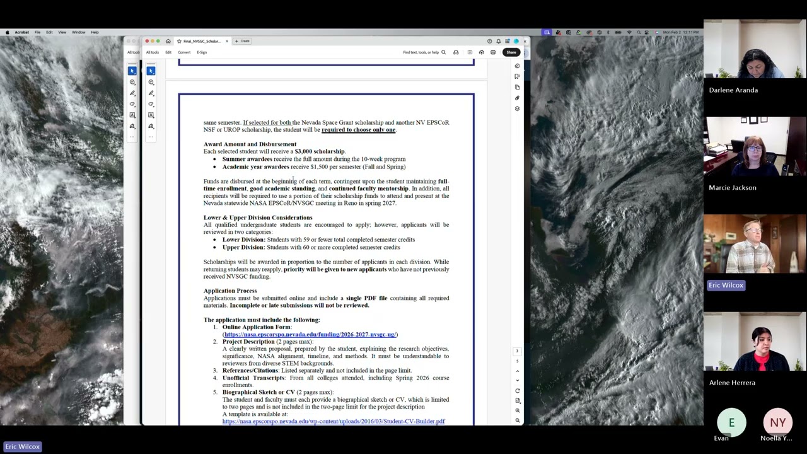Open the File menu in macOS menu bar
Screen dimensions: 807x454
pos(37,32)
